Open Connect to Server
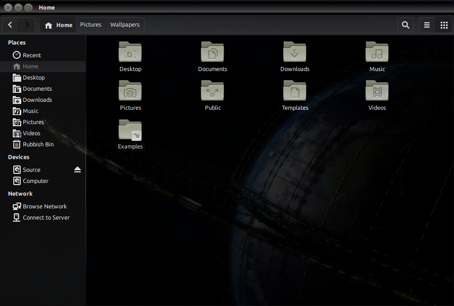This screenshot has width=454, height=306. pyautogui.click(x=43, y=217)
